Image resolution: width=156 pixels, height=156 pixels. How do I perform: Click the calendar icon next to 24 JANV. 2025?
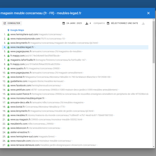[x=64, y=23]
